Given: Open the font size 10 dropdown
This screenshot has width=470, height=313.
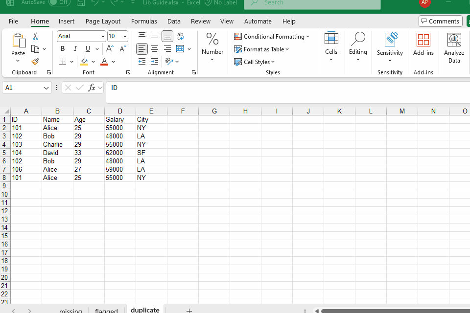Looking at the screenshot, I should (x=125, y=36).
